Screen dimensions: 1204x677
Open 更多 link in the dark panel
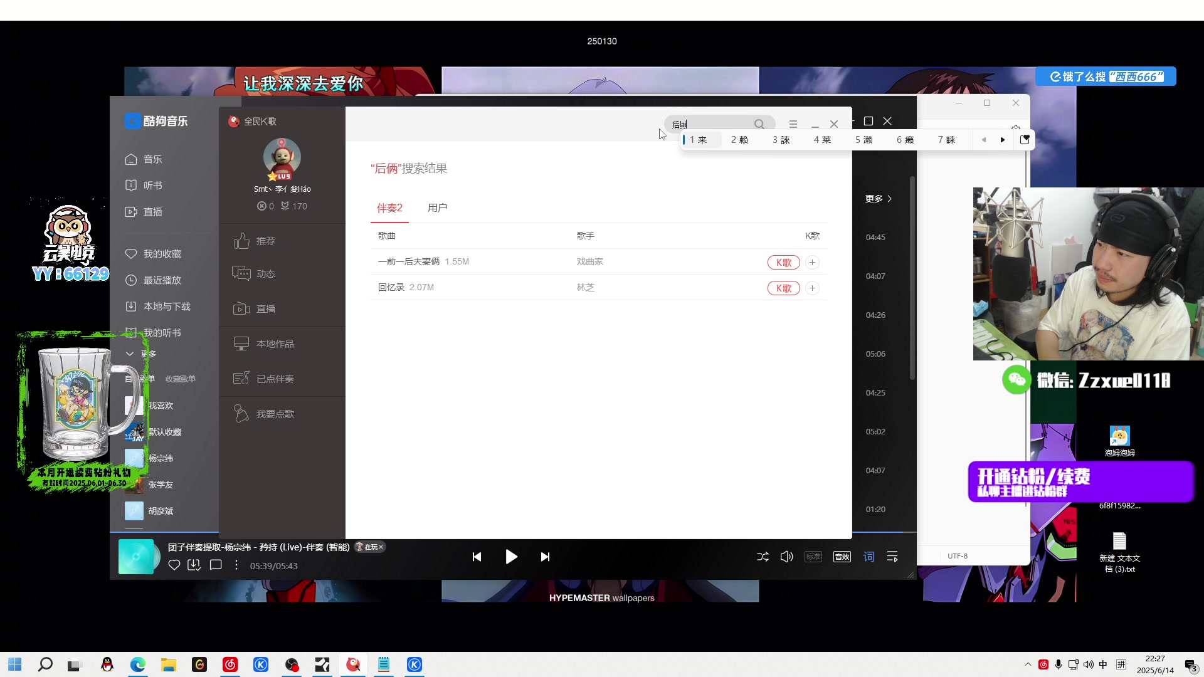click(878, 199)
